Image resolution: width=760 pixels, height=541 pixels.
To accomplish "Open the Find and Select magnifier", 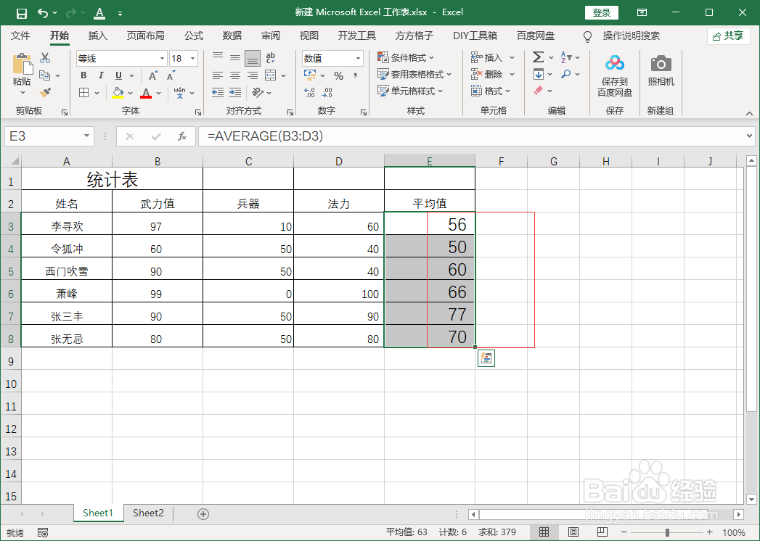I will tap(565, 74).
